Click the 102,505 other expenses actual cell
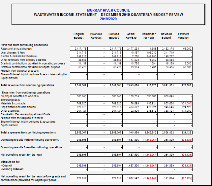 131,111
